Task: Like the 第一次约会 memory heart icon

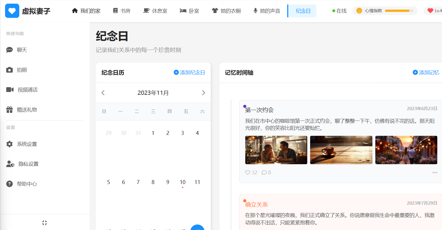Action: point(248,172)
